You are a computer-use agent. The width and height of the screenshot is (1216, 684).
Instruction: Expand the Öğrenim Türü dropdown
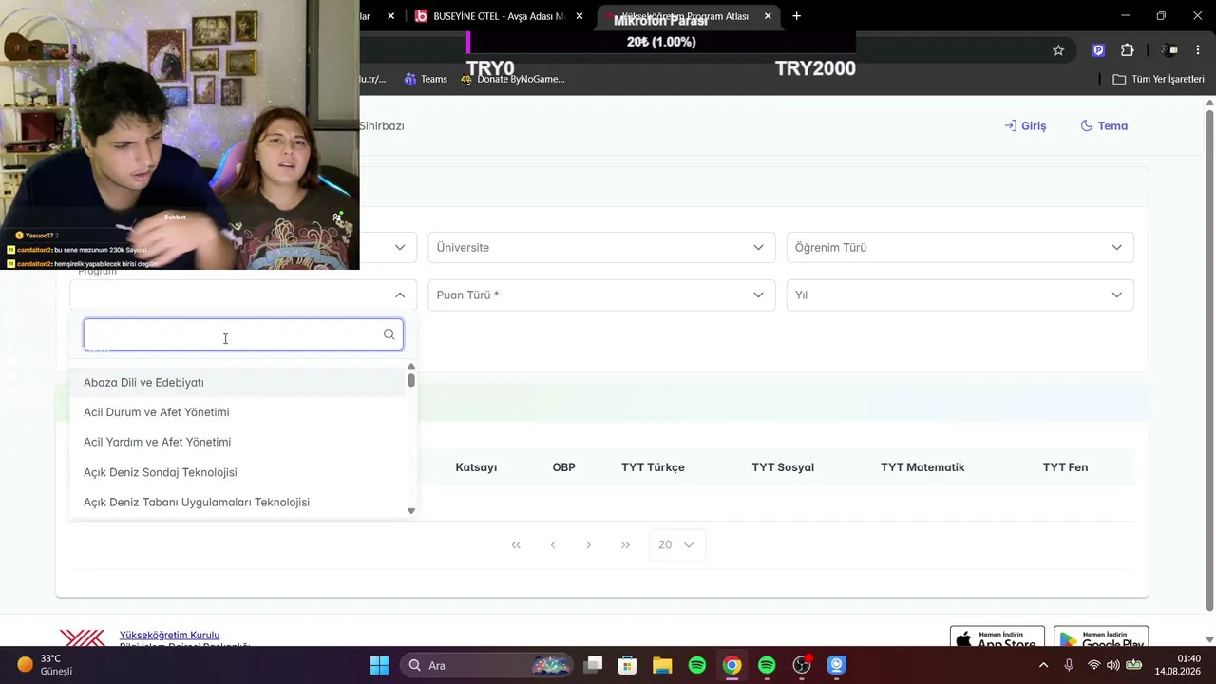click(959, 247)
